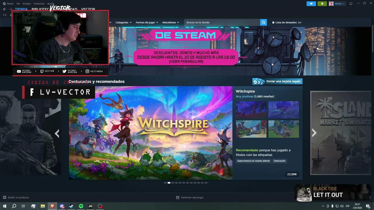
Task: Select the second carousel page dot
Action: tap(169, 183)
